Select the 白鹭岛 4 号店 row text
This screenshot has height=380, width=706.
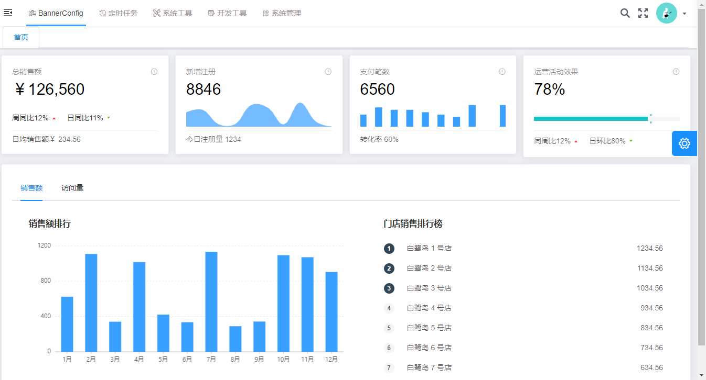tap(429, 308)
